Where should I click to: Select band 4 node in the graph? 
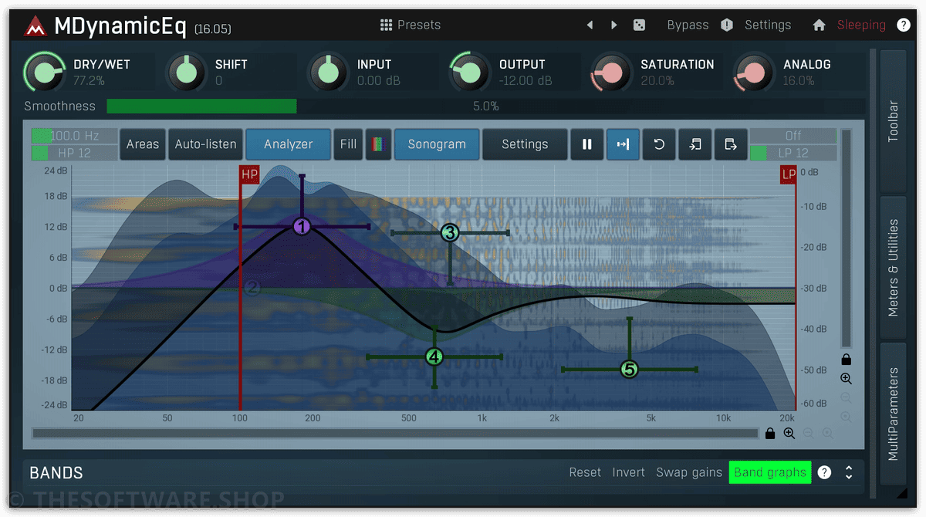point(434,356)
